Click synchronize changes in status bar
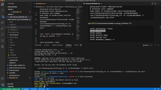This screenshot has width=161, height=90. click(x=34, y=89)
